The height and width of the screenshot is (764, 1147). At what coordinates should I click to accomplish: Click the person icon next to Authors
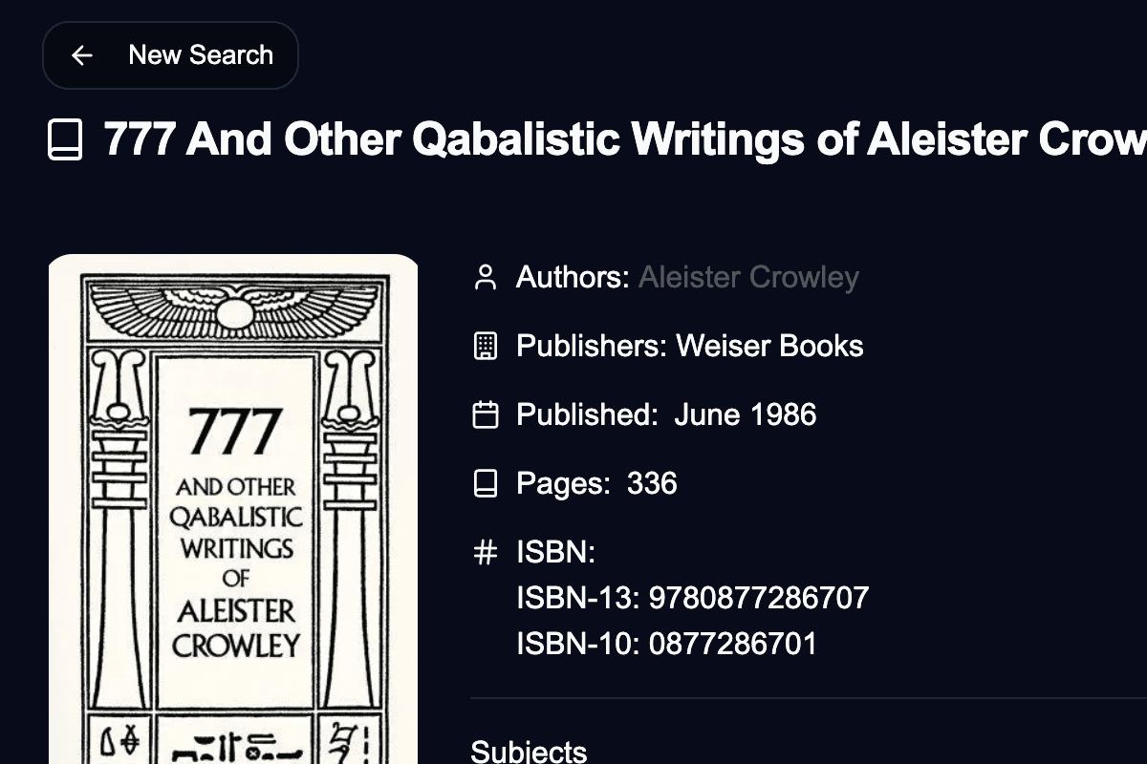point(486,278)
